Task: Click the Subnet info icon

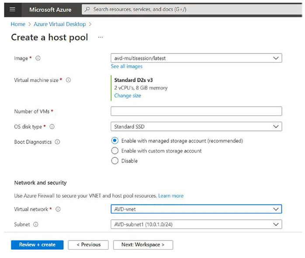Action: (35, 224)
